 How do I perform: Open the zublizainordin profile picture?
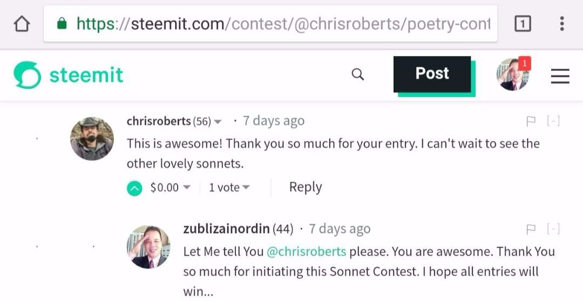pyautogui.click(x=148, y=246)
